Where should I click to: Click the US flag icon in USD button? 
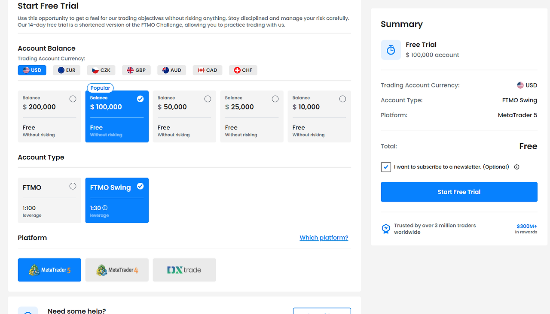coord(26,70)
